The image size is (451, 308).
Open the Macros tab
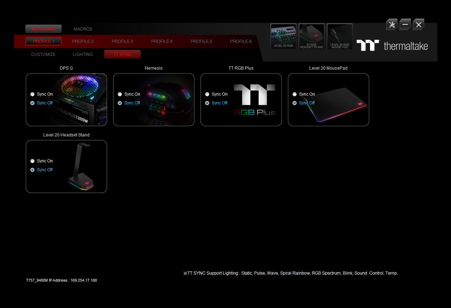pyautogui.click(x=83, y=29)
